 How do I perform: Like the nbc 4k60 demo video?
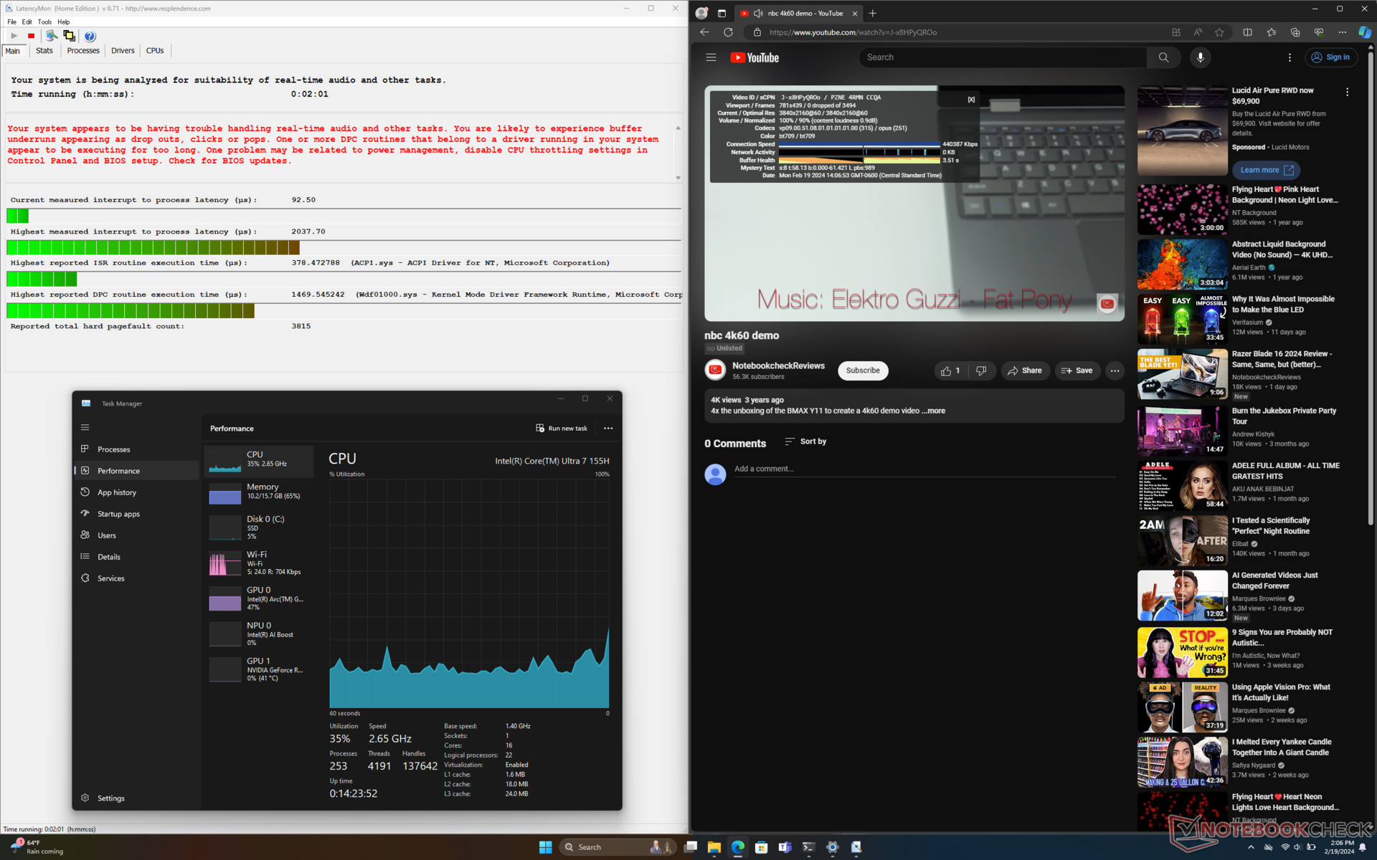[x=950, y=371]
